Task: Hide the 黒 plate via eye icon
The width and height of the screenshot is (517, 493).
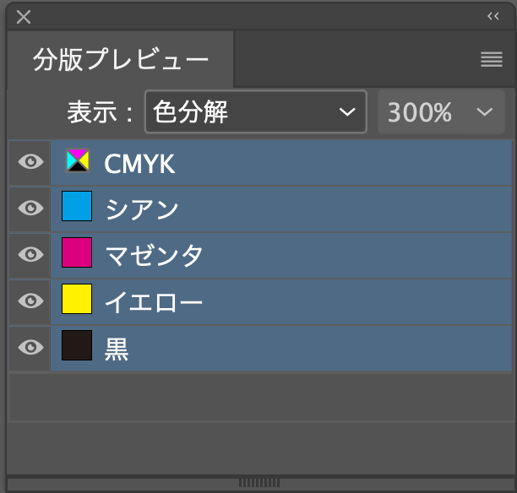Action: [30, 347]
